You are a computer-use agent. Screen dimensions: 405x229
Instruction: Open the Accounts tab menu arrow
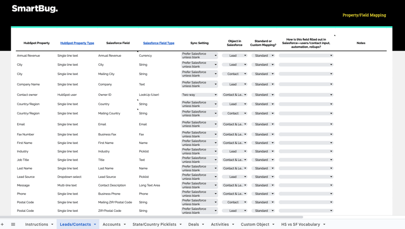(125, 224)
